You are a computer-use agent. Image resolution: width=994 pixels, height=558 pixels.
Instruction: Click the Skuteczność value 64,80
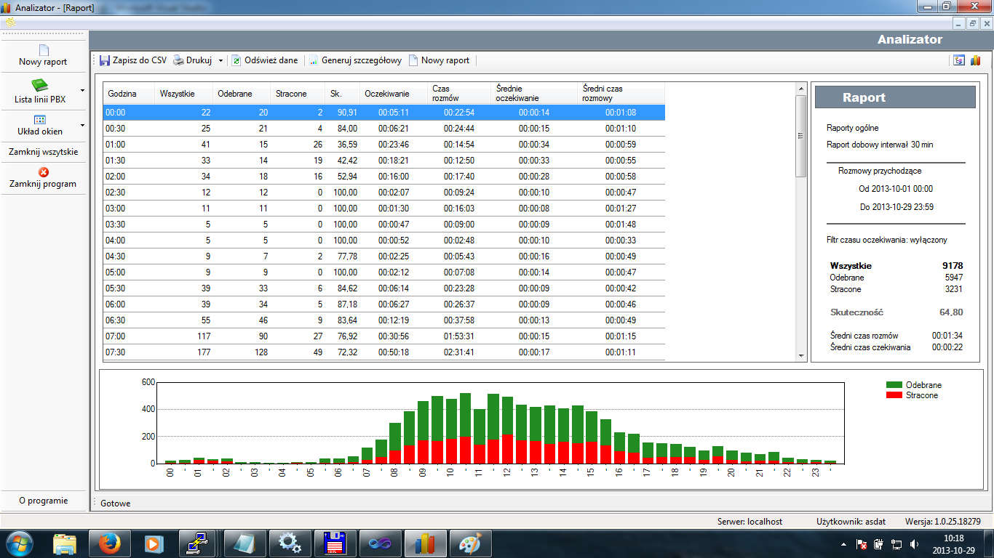click(x=951, y=312)
